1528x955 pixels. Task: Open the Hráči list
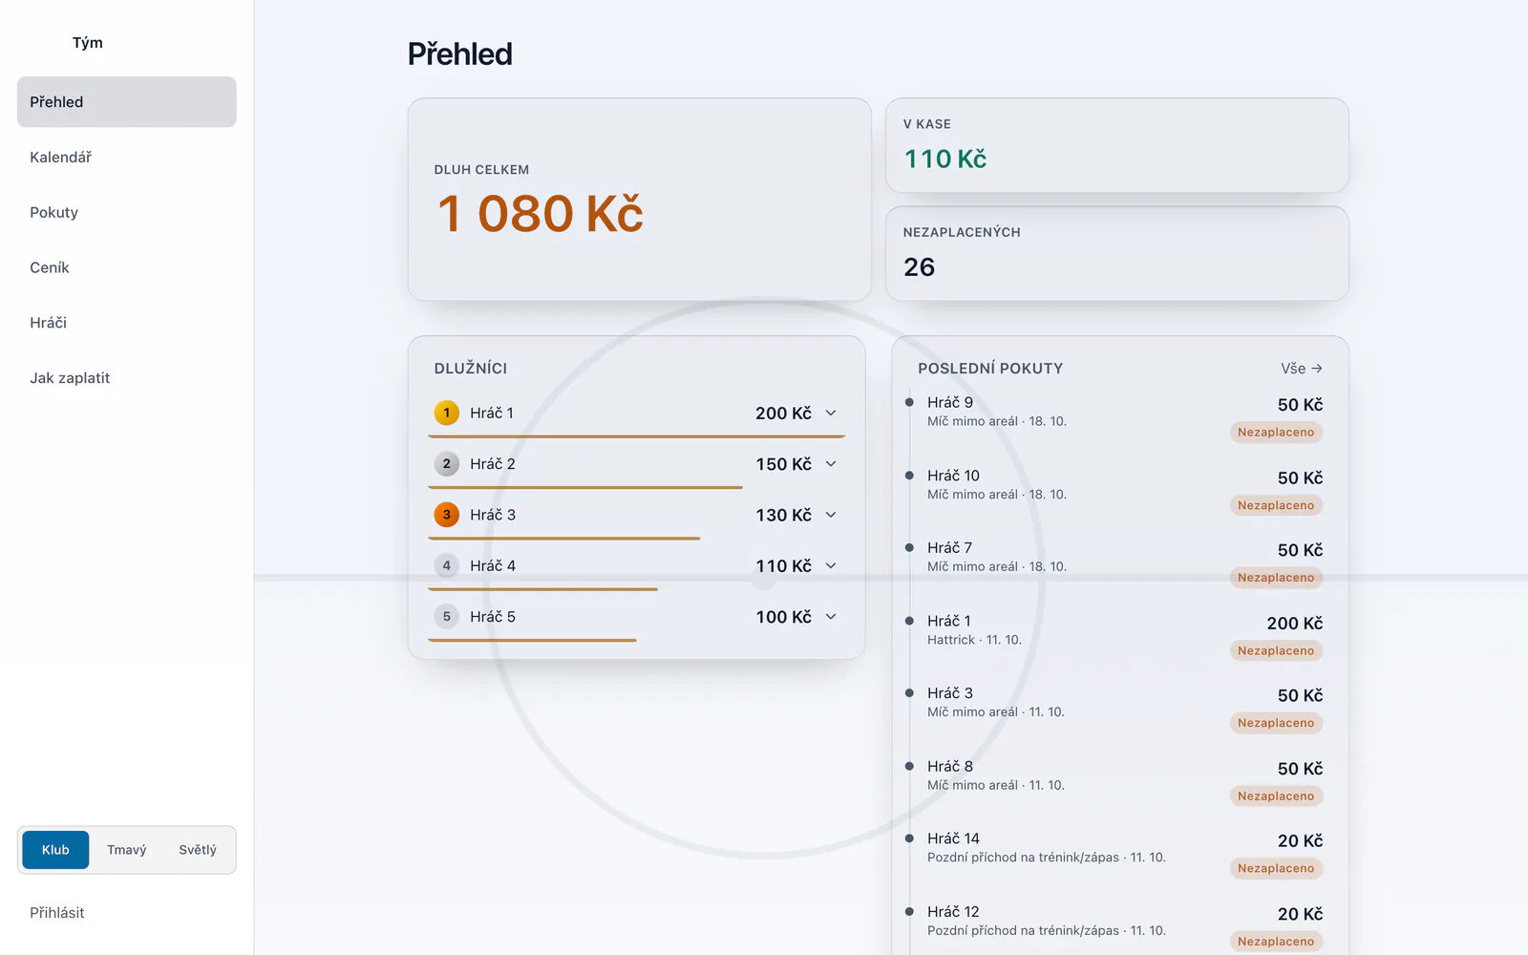pyautogui.click(x=127, y=323)
